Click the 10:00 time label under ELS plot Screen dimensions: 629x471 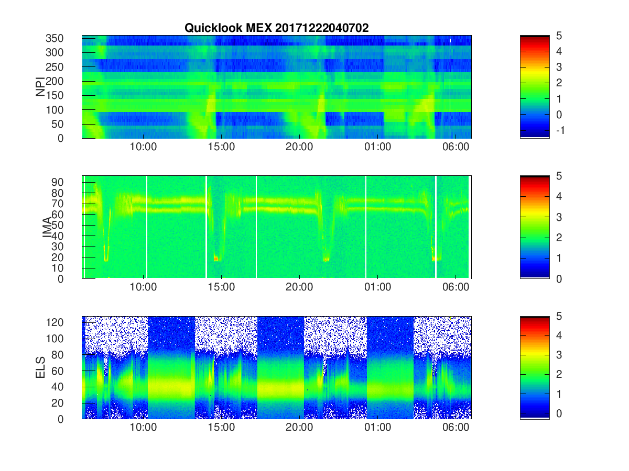coord(144,428)
